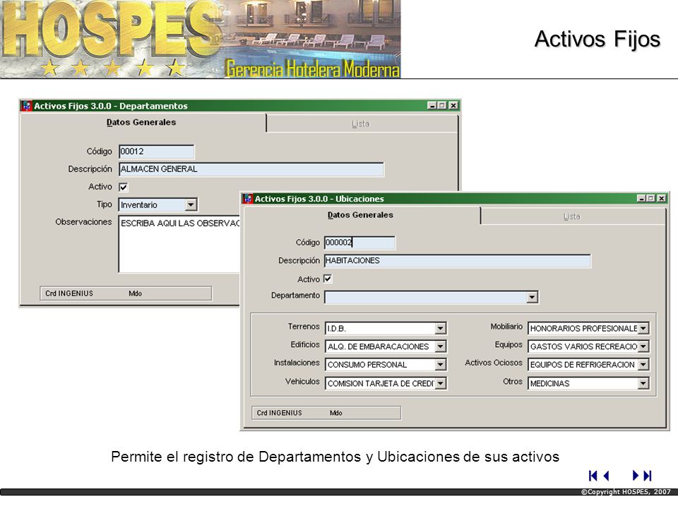678x509 pixels.
Task: Click Crd INGENIUS status bar in Ubicaciones
Action: pos(326,413)
